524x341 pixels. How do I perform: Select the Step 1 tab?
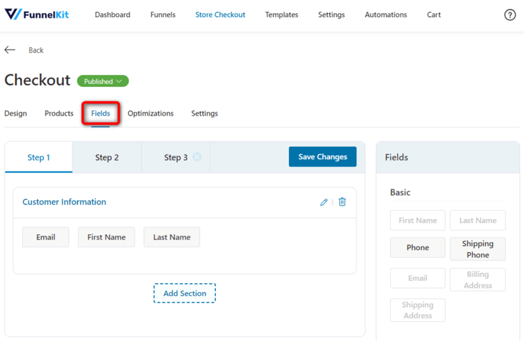[x=39, y=157]
